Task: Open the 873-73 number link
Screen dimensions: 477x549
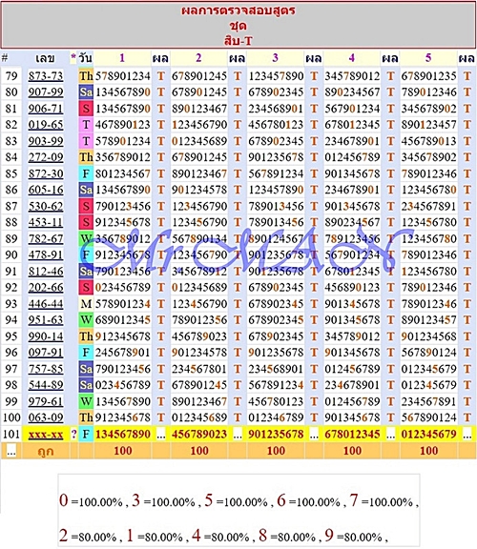Action: 46,76
